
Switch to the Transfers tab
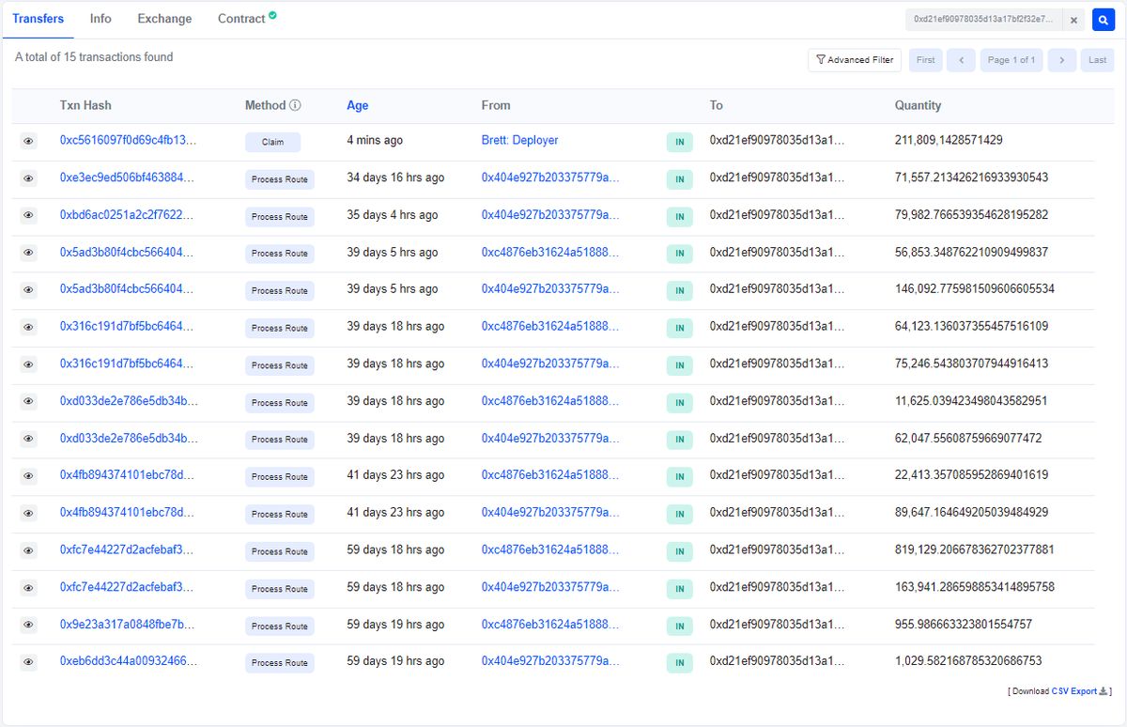(x=39, y=19)
